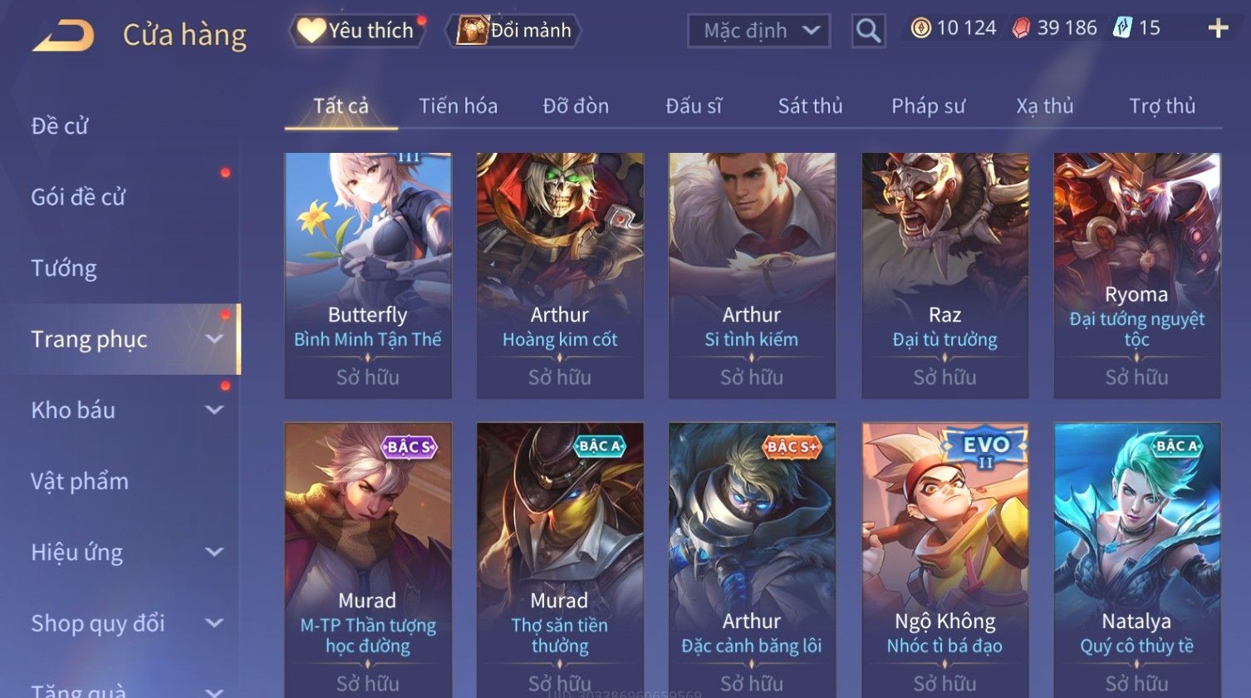This screenshot has height=698, width=1251.
Task: Expand the Kho báu sidebar section
Action: point(214,410)
